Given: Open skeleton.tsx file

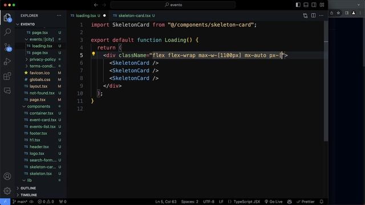Looking at the screenshot, I should [x=40, y=174].
